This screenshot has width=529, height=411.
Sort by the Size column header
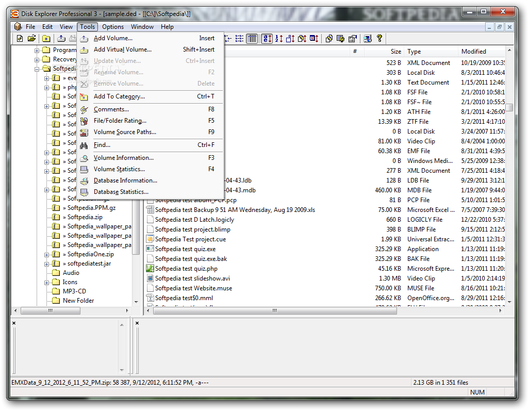tap(384, 52)
